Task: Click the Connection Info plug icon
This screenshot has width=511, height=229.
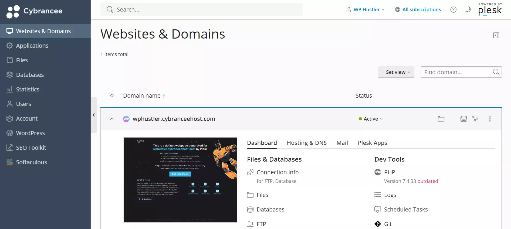Action: click(x=250, y=172)
